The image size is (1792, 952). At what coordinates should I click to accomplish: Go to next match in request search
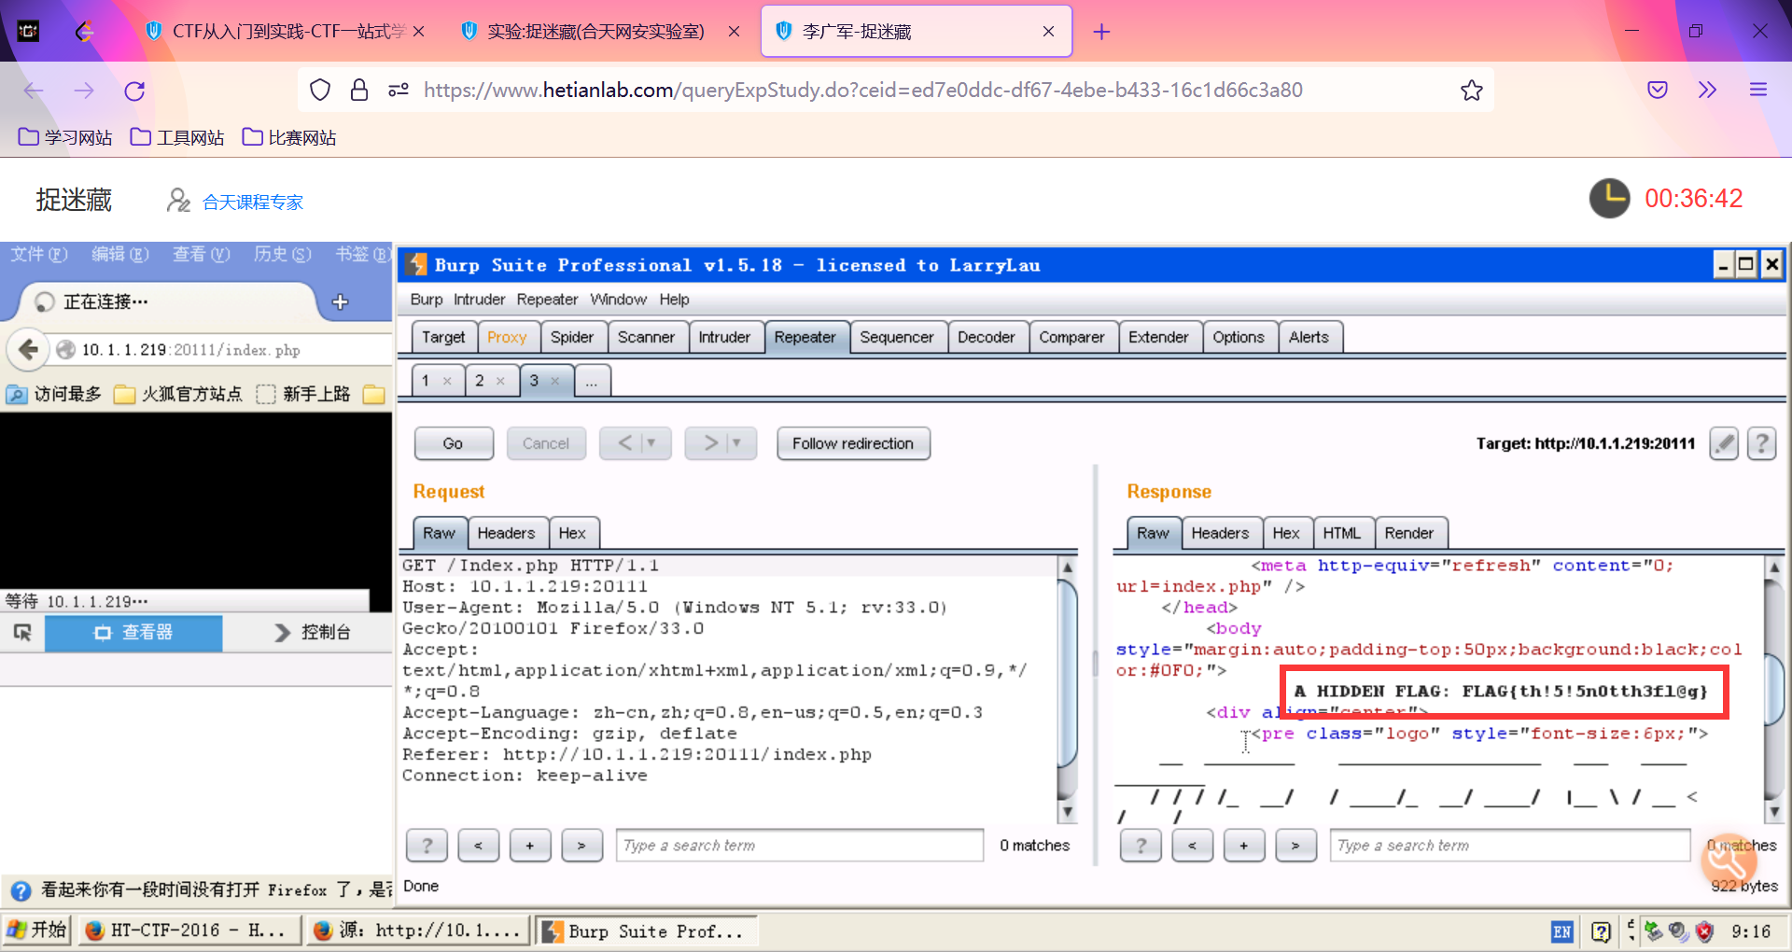[x=581, y=846]
